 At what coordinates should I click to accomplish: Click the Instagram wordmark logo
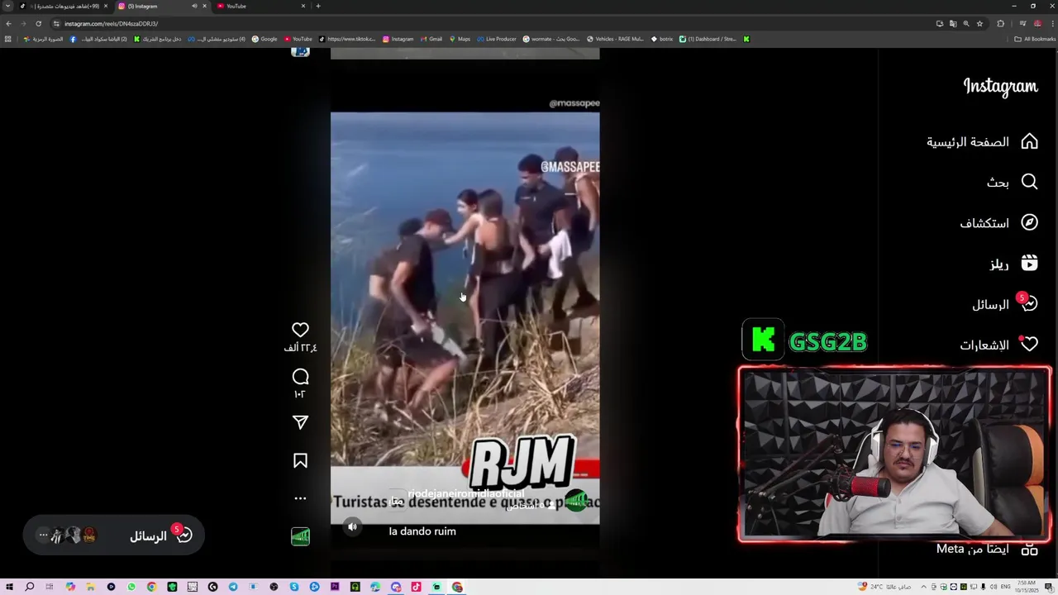(x=1000, y=87)
